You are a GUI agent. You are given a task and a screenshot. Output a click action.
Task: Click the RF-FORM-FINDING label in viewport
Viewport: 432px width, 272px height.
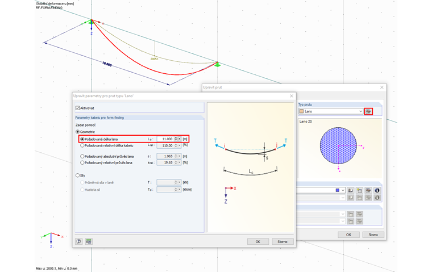click(x=49, y=8)
